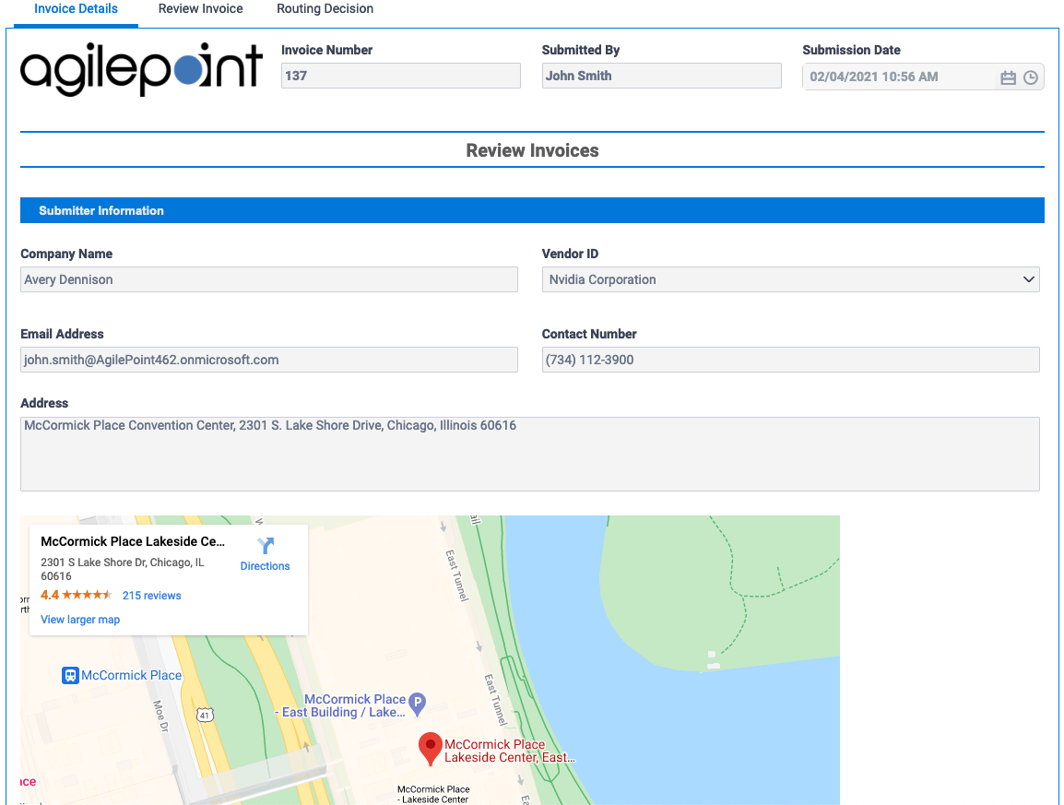
Task: Open the 215 reviews link
Action: pos(152,596)
